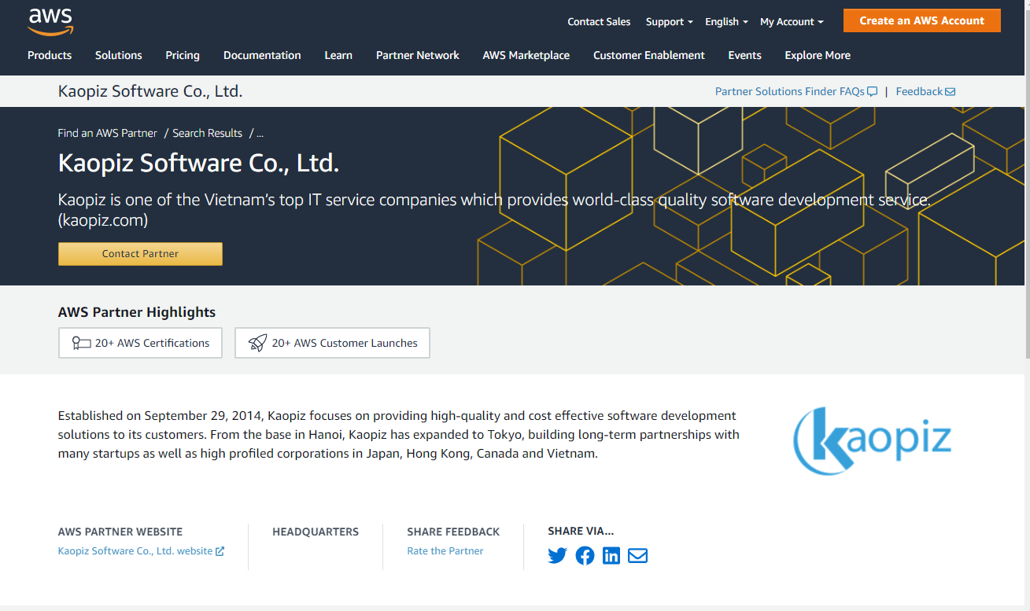Image resolution: width=1030 pixels, height=611 pixels.
Task: Share the partner page via Twitter
Action: pyautogui.click(x=557, y=555)
